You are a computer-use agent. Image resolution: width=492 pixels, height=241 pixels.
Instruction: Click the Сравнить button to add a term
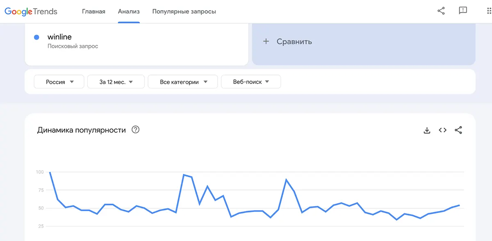coord(294,41)
